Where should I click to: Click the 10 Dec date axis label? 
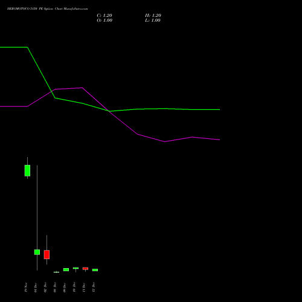(74, 287)
